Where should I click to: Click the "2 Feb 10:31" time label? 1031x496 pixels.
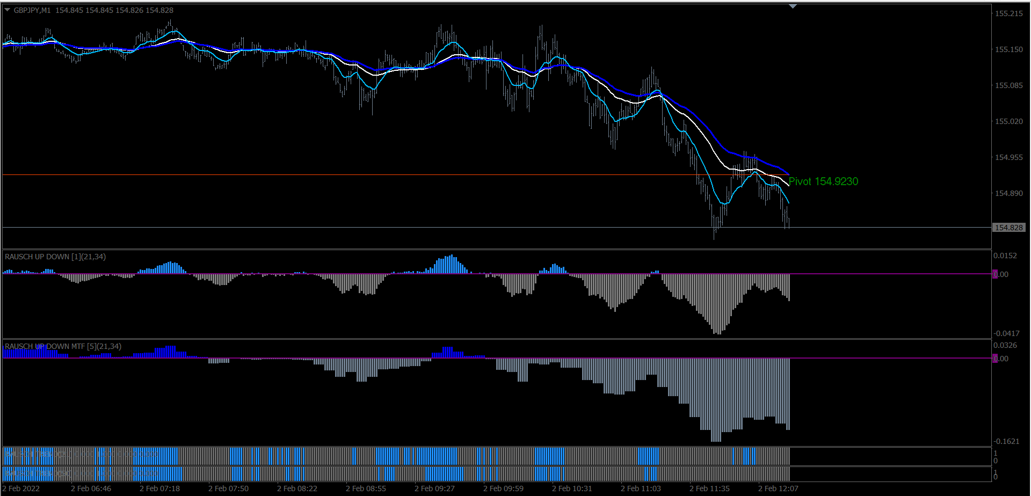[x=572, y=488]
